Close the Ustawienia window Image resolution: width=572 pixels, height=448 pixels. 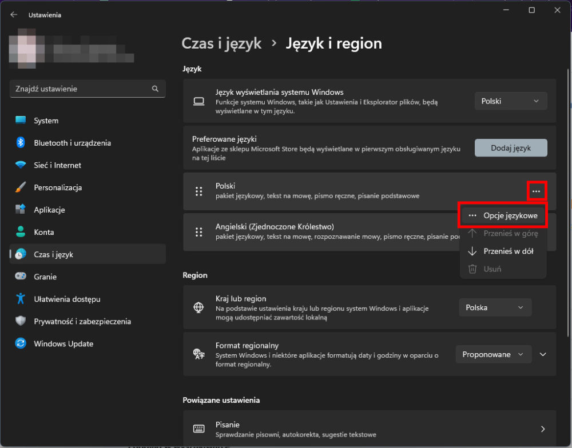click(557, 10)
